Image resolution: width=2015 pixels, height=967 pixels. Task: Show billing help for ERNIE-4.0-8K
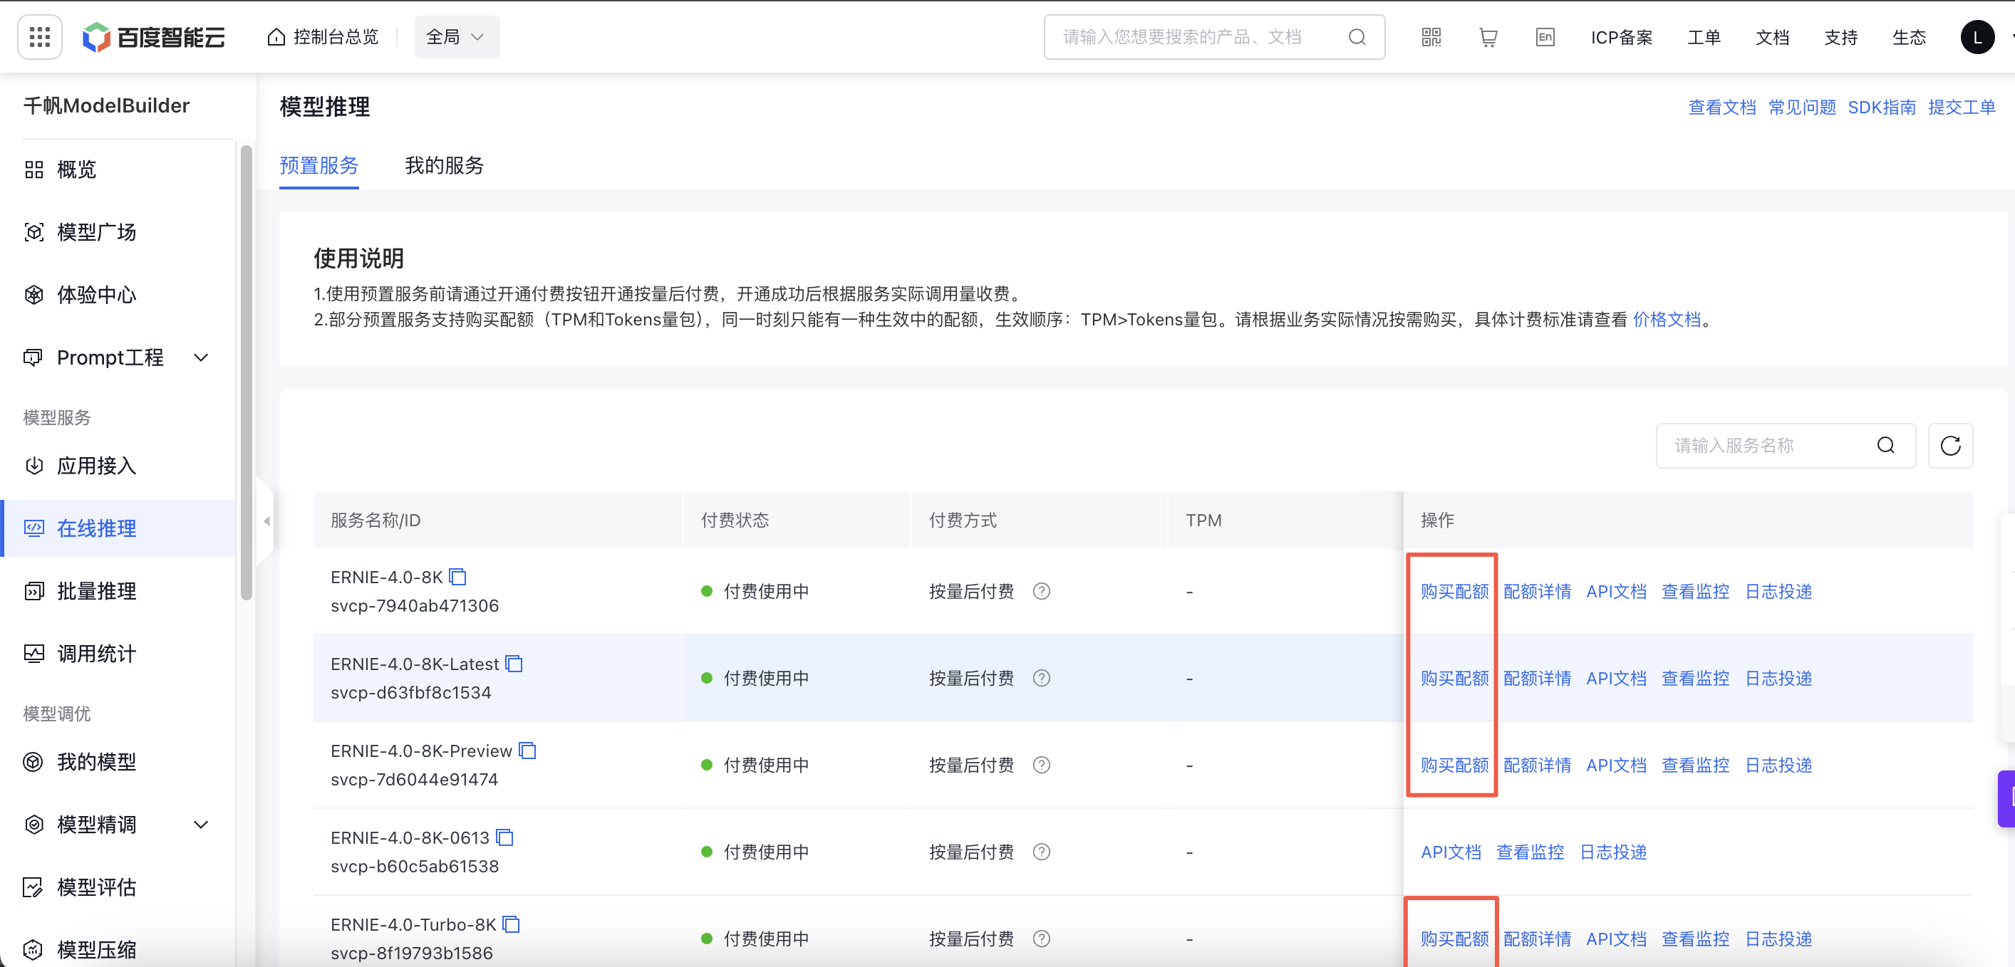(1040, 591)
